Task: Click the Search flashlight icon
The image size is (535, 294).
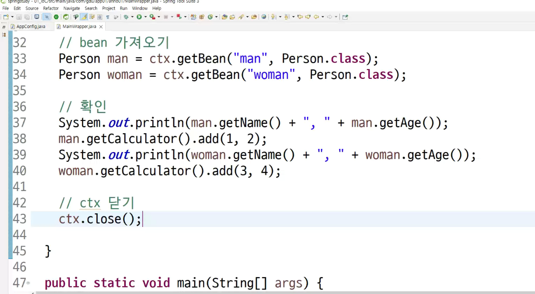Action: 241,17
